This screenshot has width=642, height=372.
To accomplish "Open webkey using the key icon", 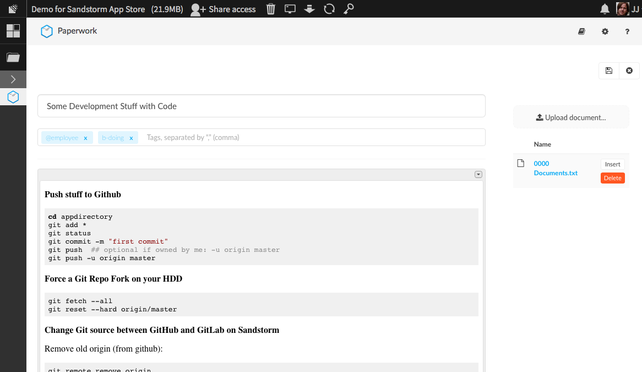I will 349,9.
